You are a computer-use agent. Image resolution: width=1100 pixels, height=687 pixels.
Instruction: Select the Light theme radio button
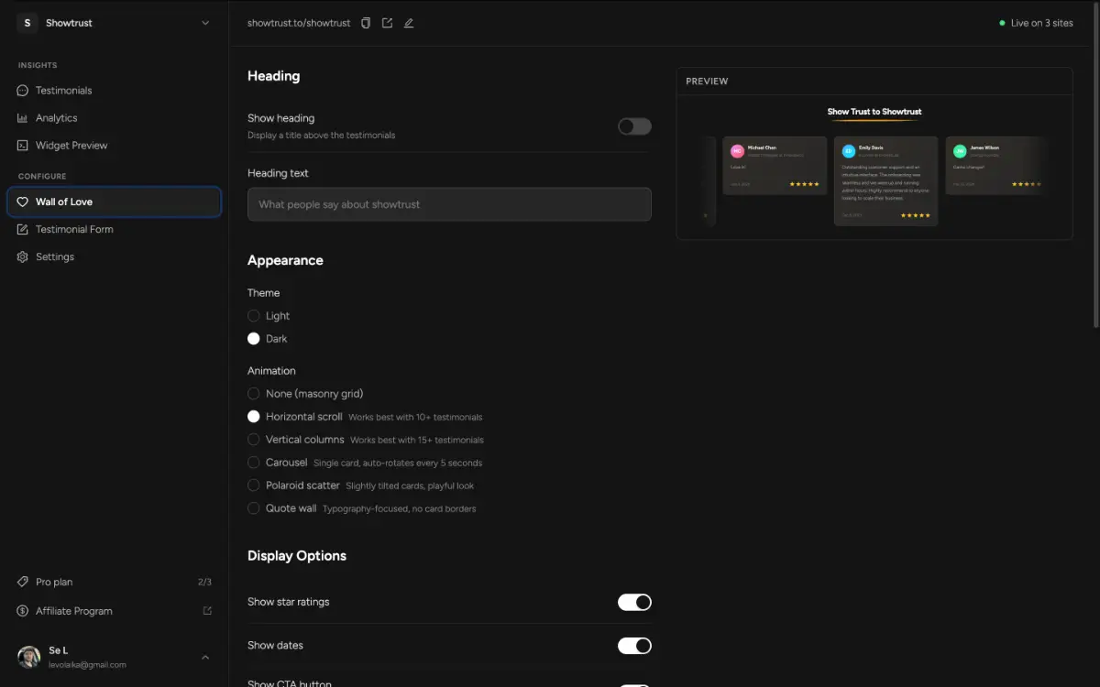coord(254,316)
